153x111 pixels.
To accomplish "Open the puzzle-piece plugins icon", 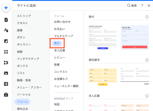I will 6,63.
